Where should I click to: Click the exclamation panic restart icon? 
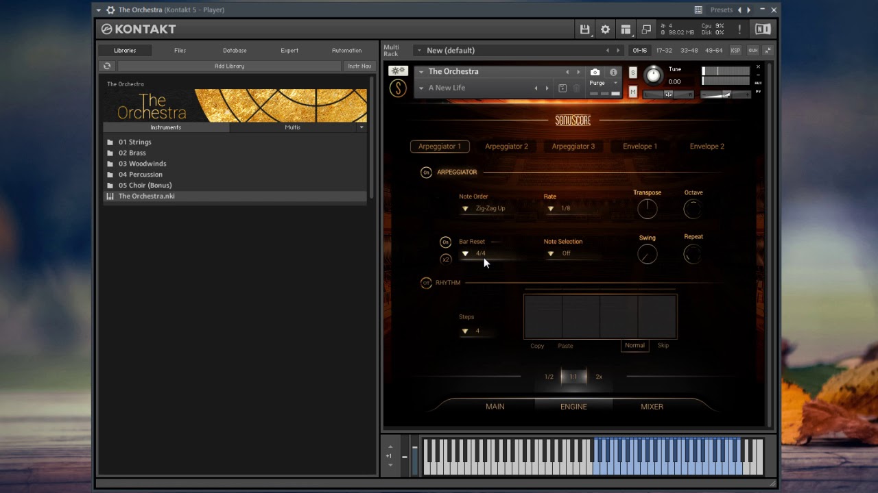click(739, 29)
